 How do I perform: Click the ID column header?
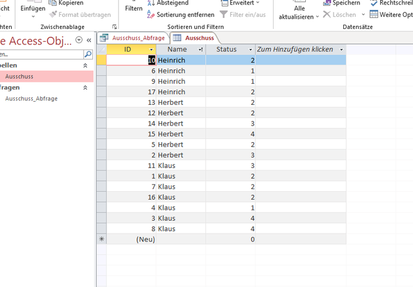click(x=127, y=50)
